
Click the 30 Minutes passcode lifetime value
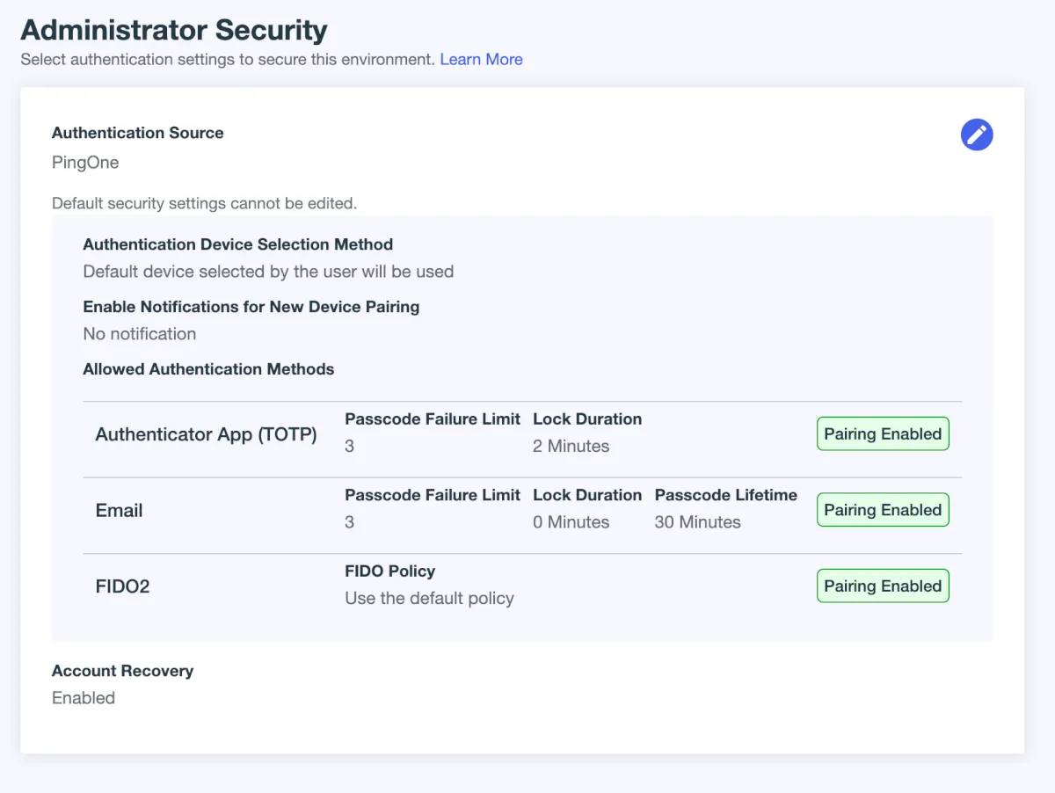point(697,522)
